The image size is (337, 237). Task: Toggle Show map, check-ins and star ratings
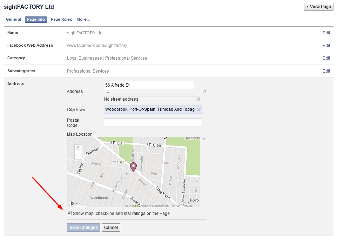(x=69, y=213)
